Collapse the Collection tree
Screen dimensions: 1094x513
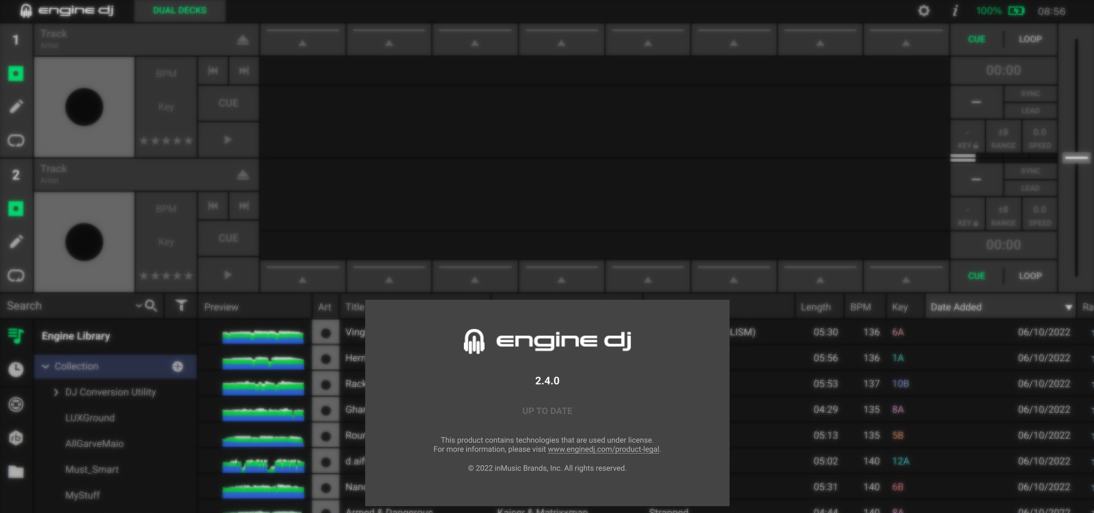click(47, 367)
